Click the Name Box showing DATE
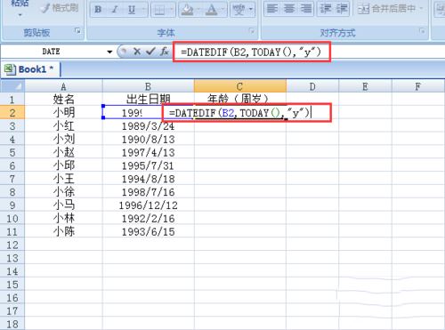The width and height of the screenshot is (445, 330). click(x=51, y=52)
